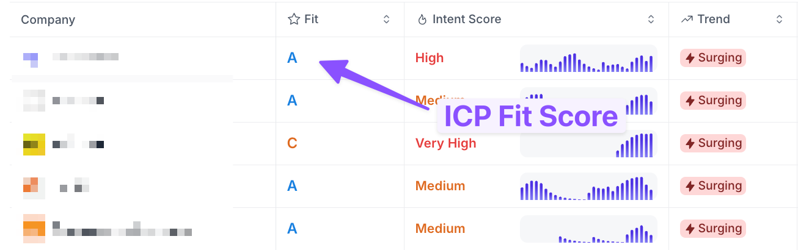Click the ICP Fit Score annotation label
Viewport: 798px width, 250px height.
coord(531,116)
